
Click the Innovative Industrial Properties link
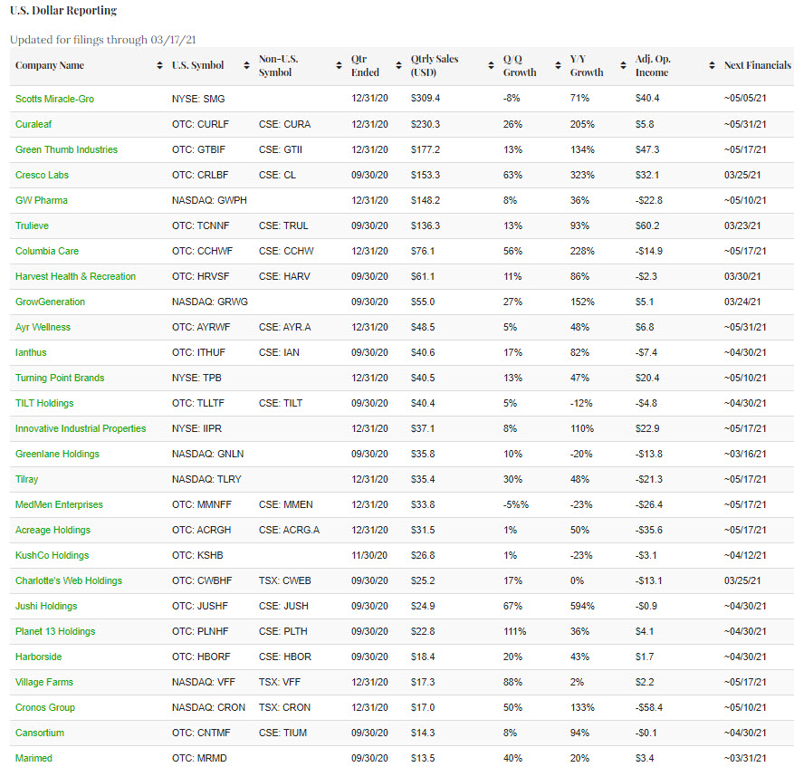tap(81, 428)
